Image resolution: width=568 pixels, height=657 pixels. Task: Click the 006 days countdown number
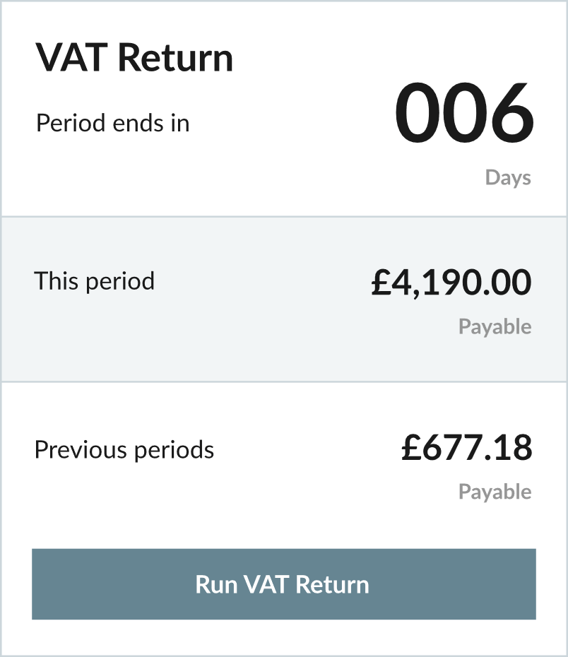click(464, 112)
